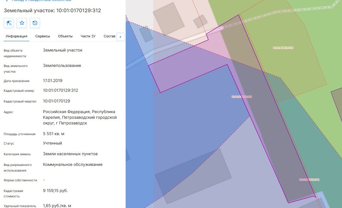Click the map label 10:01:0170129:323

[x=283, y=48]
